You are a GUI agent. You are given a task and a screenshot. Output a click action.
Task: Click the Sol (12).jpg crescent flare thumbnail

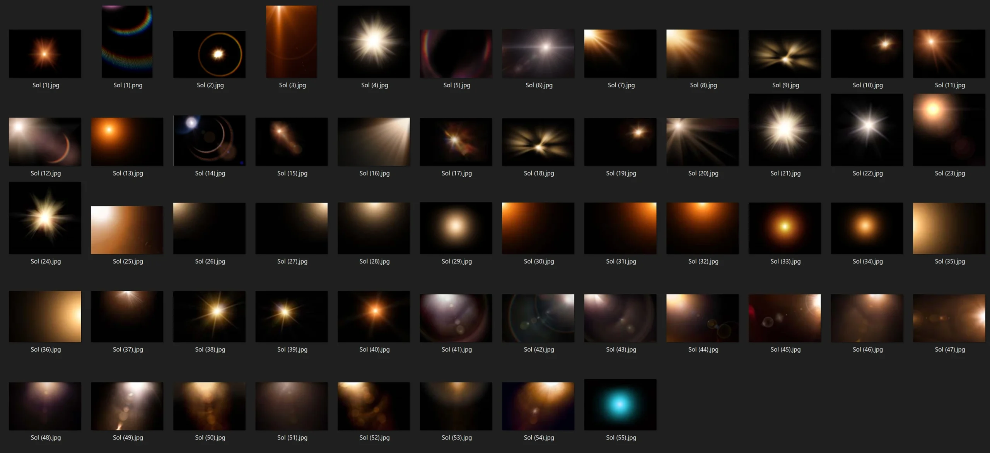45,141
